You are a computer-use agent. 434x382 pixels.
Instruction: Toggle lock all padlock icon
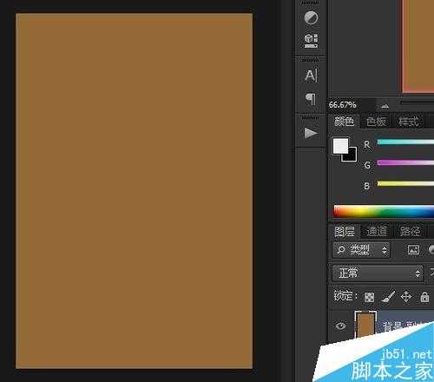coord(424,297)
